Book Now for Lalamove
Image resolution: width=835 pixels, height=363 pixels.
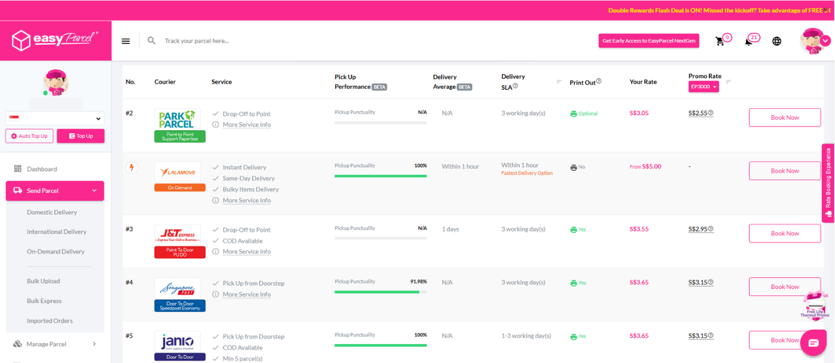pos(784,171)
